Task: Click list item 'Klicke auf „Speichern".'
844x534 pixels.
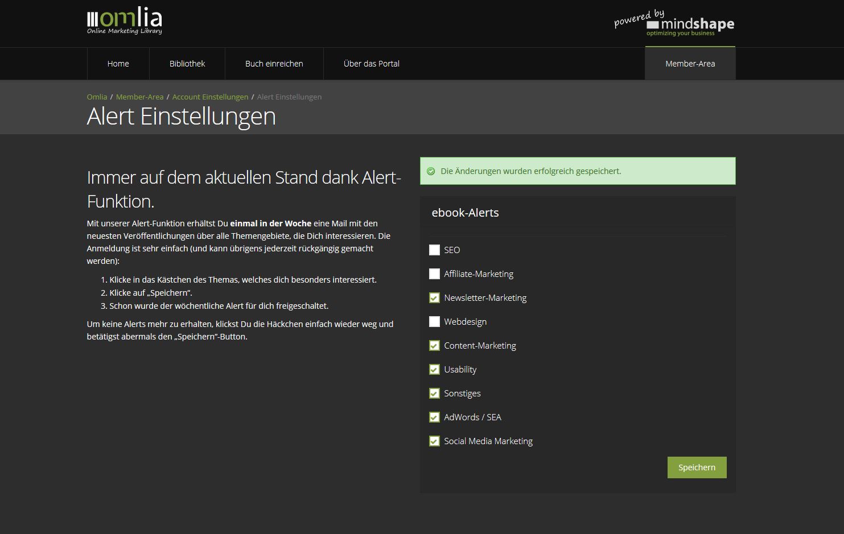Action: click(x=151, y=293)
